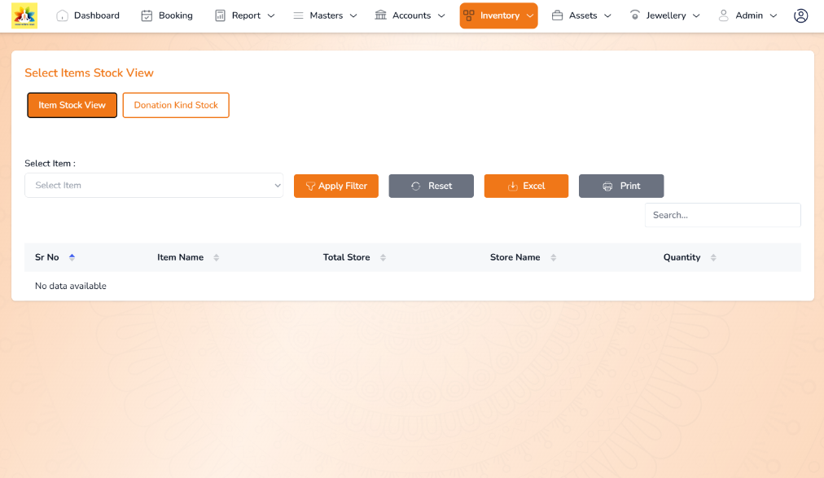Open the Select Item dropdown

pyautogui.click(x=154, y=186)
